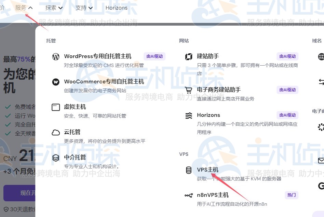The width and height of the screenshot is (324, 217).
Task: Click the 由AI驱动 badge next to 建站助手
Action: click(x=287, y=56)
